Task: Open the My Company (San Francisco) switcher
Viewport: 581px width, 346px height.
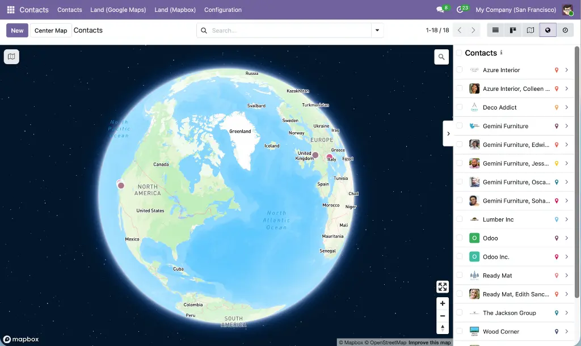Action: point(516,10)
